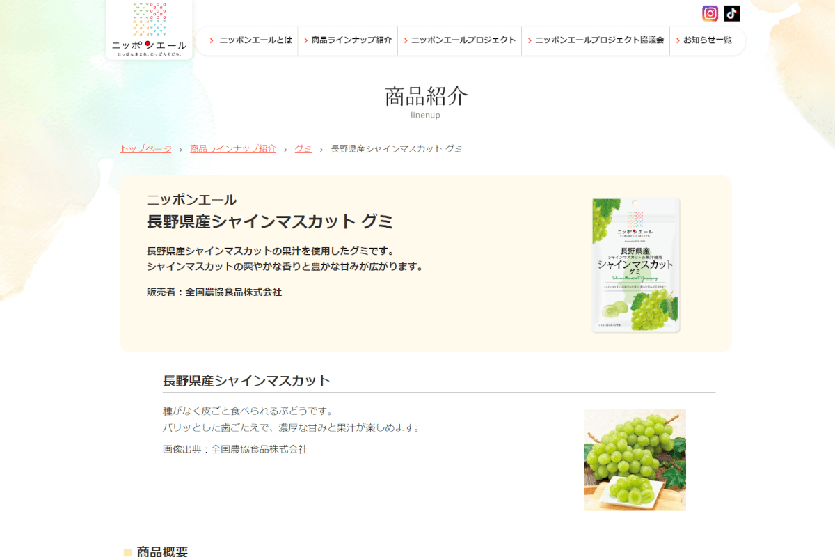Go to ニッポンエールプロジェクト menu item
This screenshot has width=835, height=557.
tap(463, 40)
